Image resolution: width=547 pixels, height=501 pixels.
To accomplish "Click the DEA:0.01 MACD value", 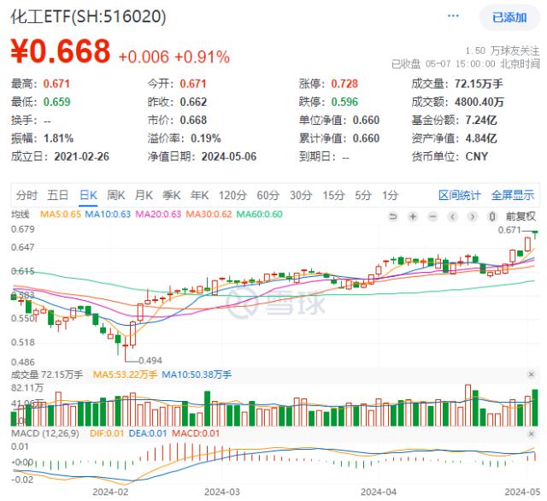I will pos(148,433).
